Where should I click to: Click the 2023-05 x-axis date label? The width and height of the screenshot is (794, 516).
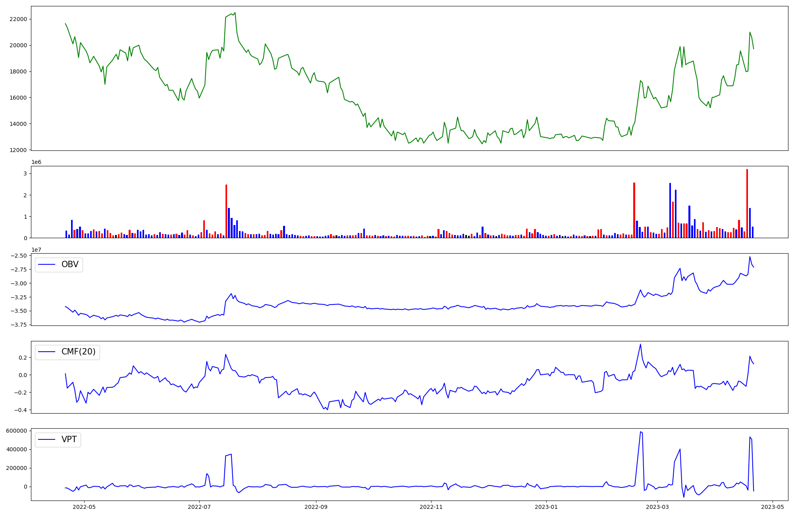tap(773, 507)
